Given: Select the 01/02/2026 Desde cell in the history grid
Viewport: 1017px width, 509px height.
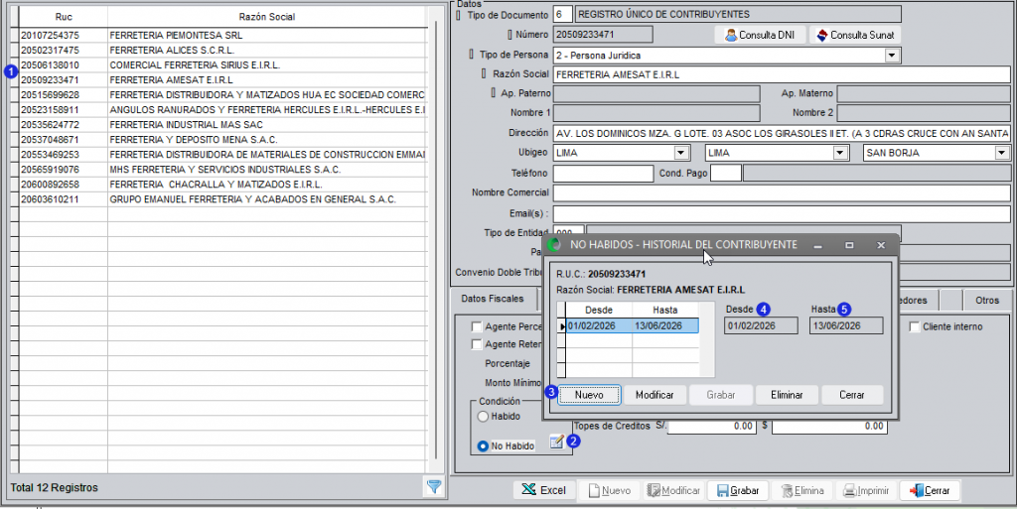Looking at the screenshot, I should coord(599,325).
